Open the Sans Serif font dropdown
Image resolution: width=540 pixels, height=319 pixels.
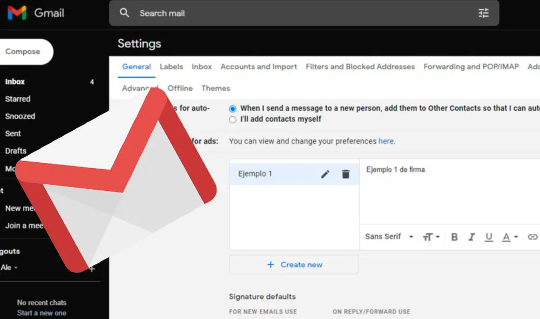[387, 237]
